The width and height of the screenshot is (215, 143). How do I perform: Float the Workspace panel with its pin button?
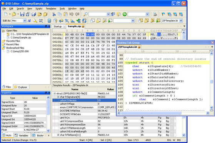click(46, 26)
